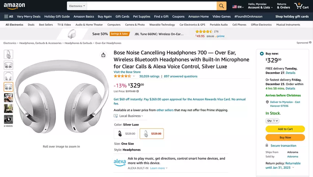Expand the EN language selector

tap(238, 7)
